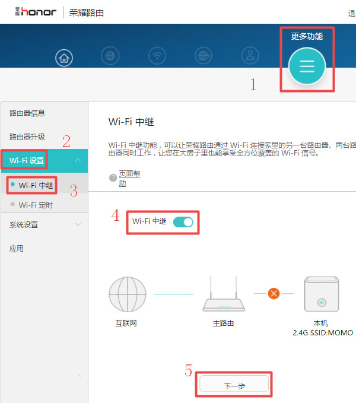Screen dimensions: 356x403
Task: Click the 荣耀路由 title text
Action: [86, 13]
